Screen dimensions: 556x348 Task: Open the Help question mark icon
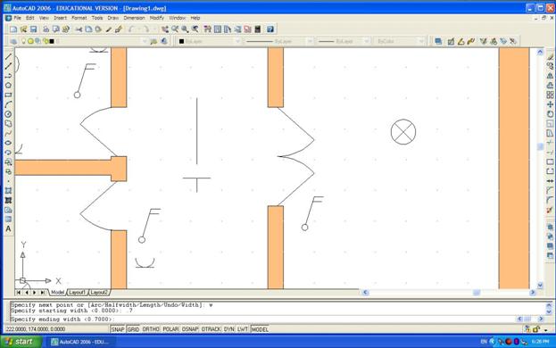click(270, 29)
